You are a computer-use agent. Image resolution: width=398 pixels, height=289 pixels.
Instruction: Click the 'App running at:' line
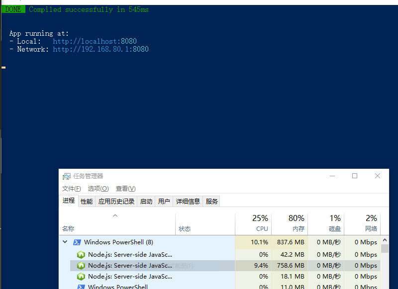click(39, 33)
